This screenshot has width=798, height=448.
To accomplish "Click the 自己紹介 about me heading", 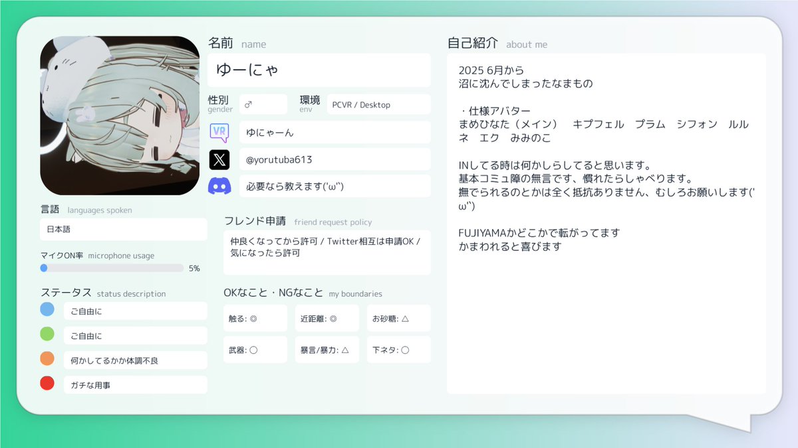I will [x=497, y=43].
